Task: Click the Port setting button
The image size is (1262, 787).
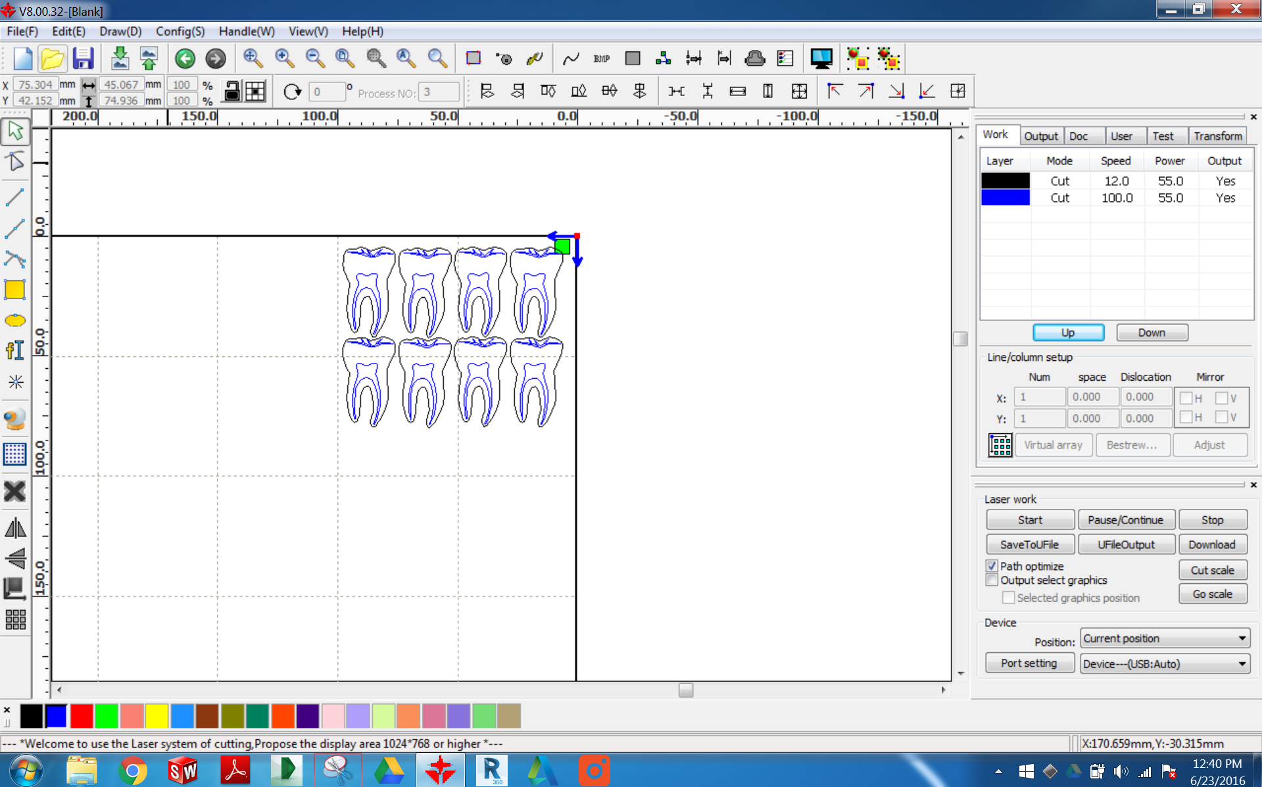Action: click(x=1029, y=663)
